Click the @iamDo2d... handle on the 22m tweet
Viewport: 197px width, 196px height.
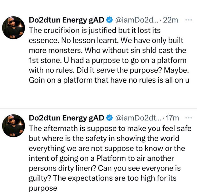(x=136, y=20)
